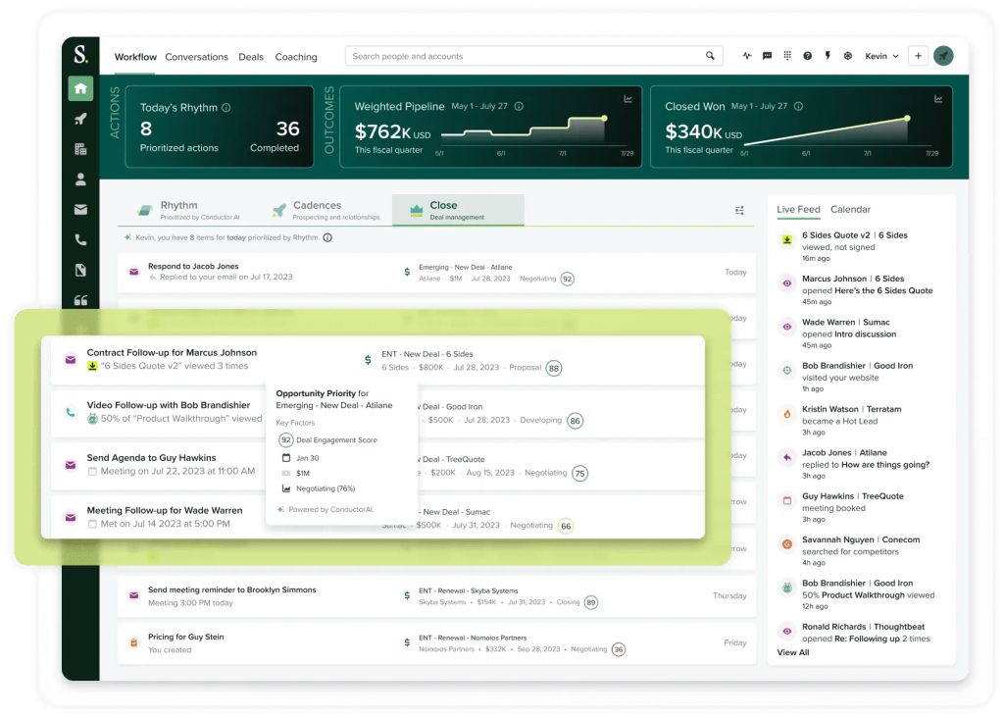
Task: Open the filter control beside the Close tab
Action: 739,210
